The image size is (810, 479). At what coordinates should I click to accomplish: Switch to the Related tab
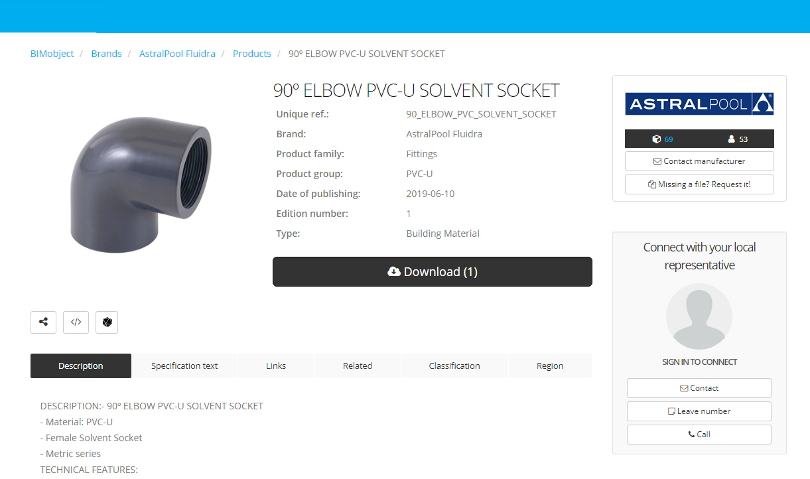pos(358,366)
